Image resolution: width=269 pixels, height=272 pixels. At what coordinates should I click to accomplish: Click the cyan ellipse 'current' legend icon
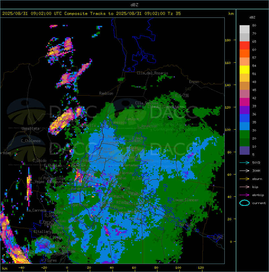point(244,203)
